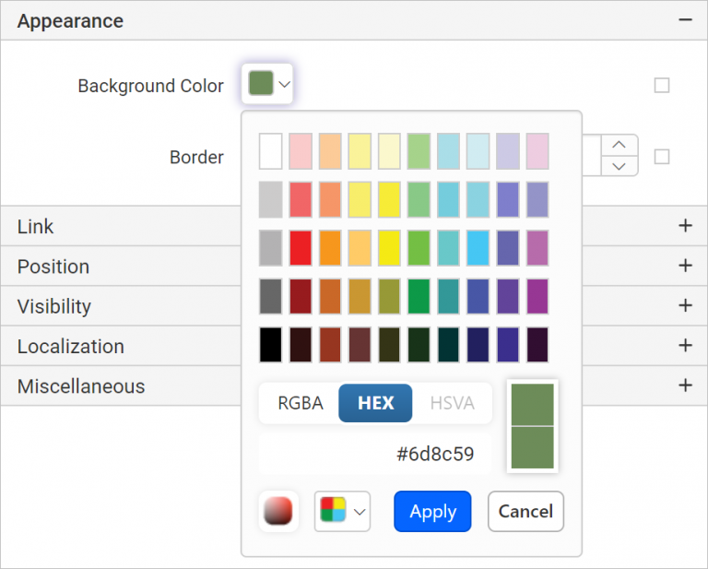Decrease border width with down arrow
The image size is (708, 569).
[619, 166]
